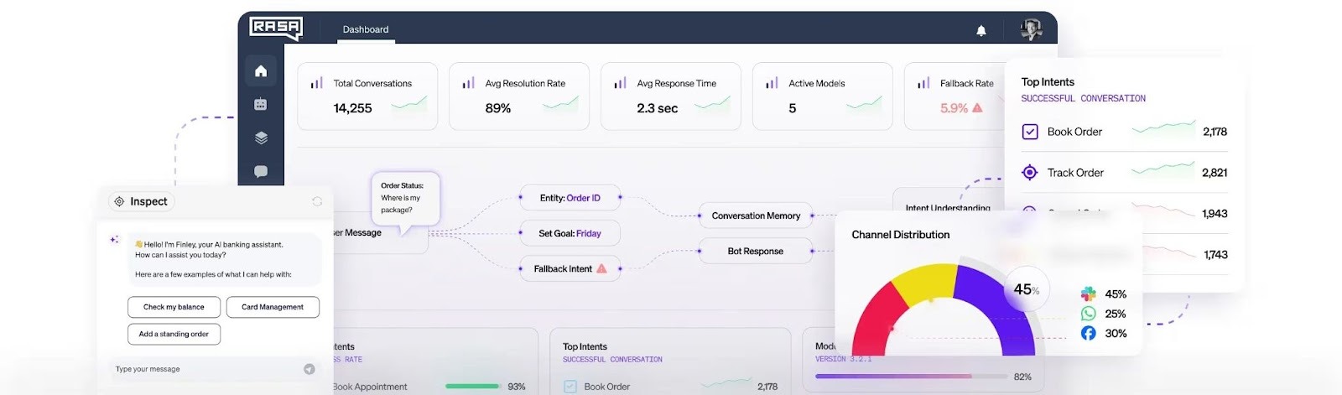Click the sparkle assistant icon in chat
This screenshot has width=1342, height=395.
(115, 240)
